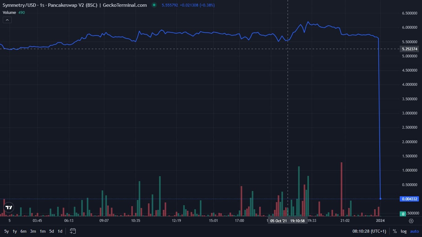Select the 1d time range
Image resolution: width=422 pixels, height=237 pixels.
(x=60, y=231)
